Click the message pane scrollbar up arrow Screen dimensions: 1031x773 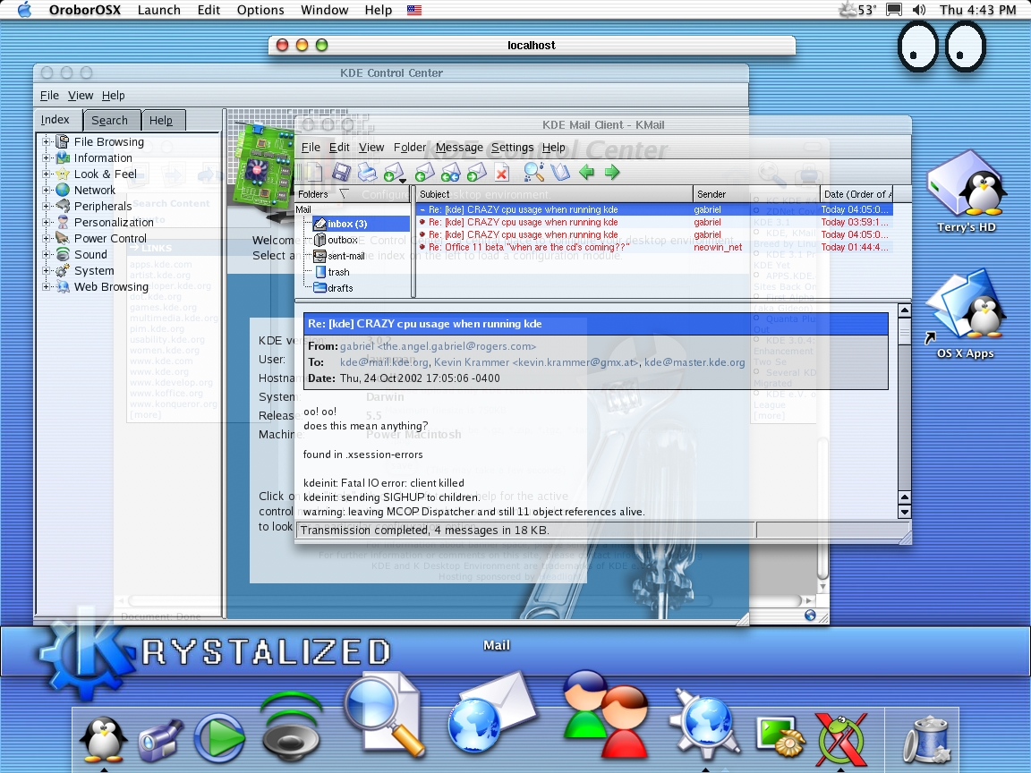click(905, 310)
